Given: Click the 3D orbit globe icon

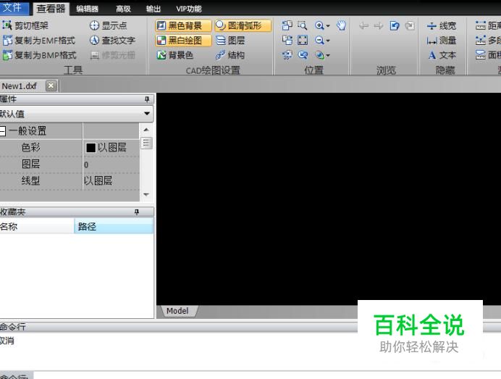Looking at the screenshot, I should [319, 55].
